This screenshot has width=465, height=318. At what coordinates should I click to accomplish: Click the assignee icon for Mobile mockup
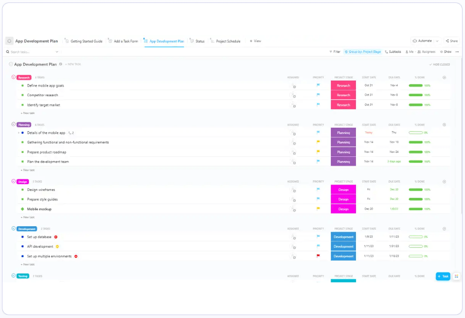click(x=293, y=209)
